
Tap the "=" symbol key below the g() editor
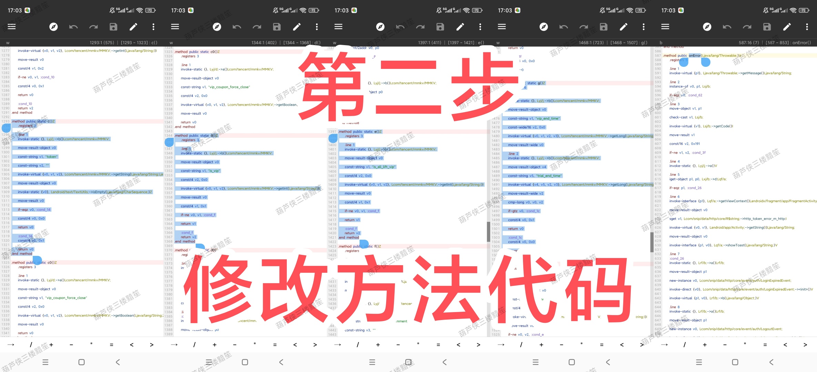point(602,344)
